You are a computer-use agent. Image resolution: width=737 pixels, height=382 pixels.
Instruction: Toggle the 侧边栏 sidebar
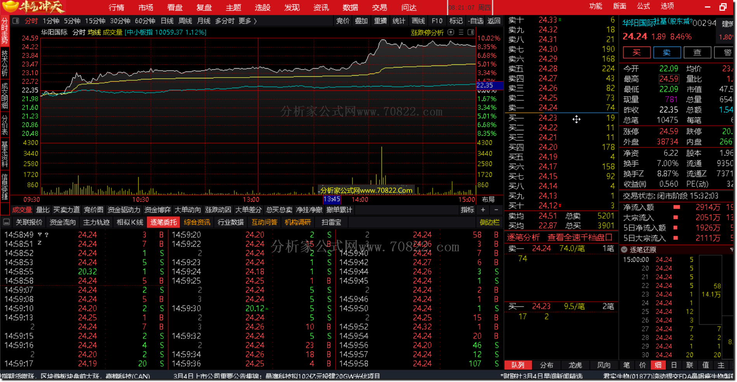[x=489, y=222]
